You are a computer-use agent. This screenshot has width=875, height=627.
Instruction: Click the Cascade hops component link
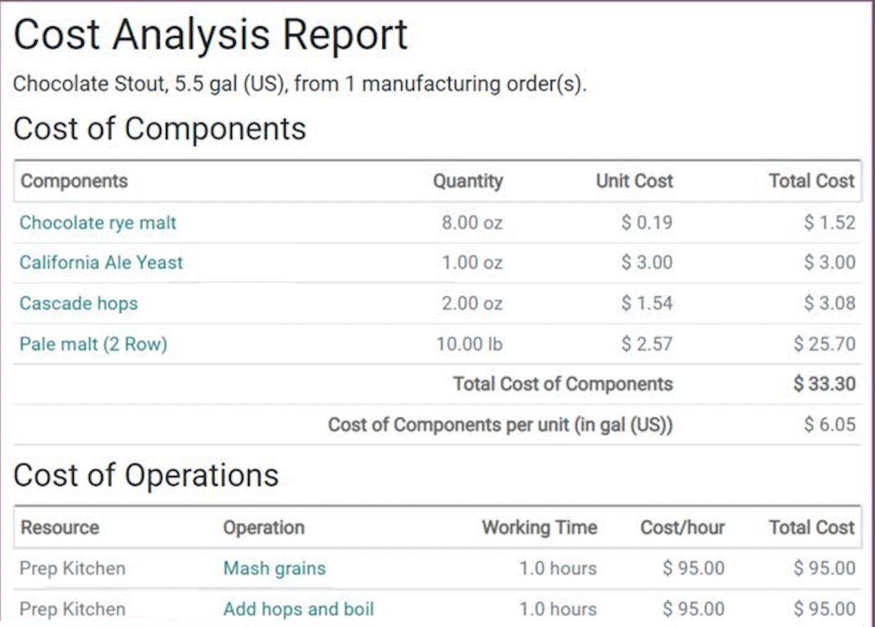click(x=78, y=304)
